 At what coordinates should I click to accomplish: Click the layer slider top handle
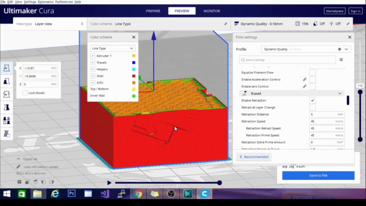click(360, 92)
